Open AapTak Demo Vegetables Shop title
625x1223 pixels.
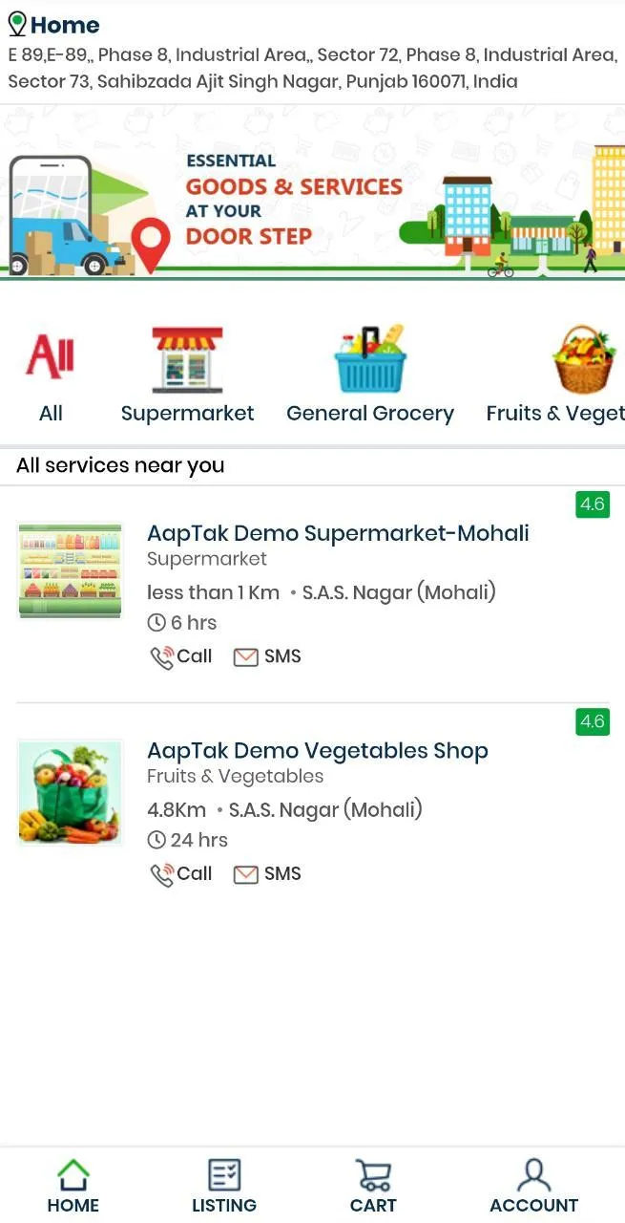[x=317, y=751]
